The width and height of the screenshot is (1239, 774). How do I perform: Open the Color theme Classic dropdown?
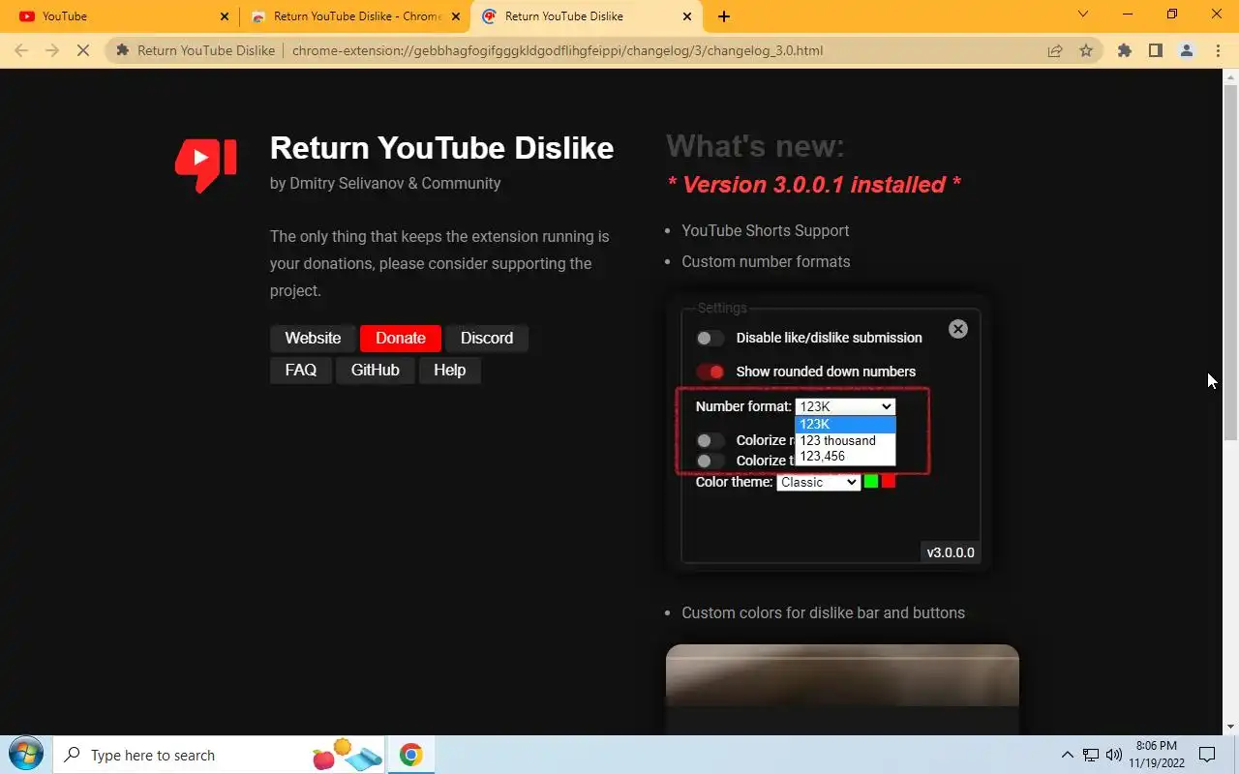pyautogui.click(x=818, y=482)
